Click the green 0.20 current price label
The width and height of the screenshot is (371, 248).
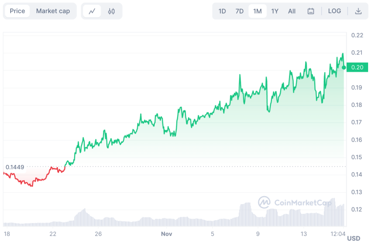click(357, 67)
